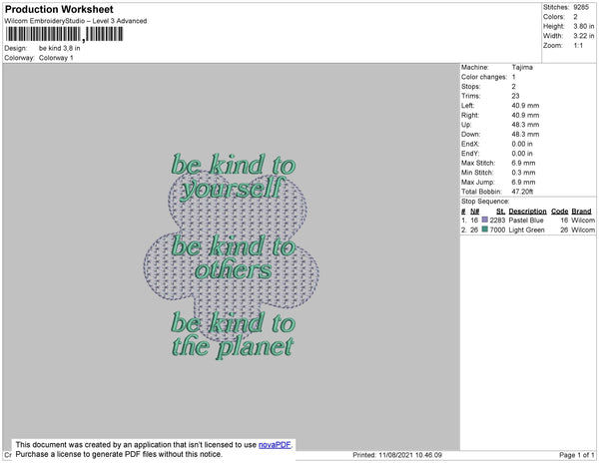Click the design barcode
The height and width of the screenshot is (463, 599).
(x=64, y=34)
